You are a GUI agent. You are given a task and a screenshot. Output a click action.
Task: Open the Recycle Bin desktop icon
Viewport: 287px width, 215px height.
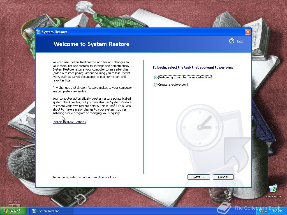273,191
